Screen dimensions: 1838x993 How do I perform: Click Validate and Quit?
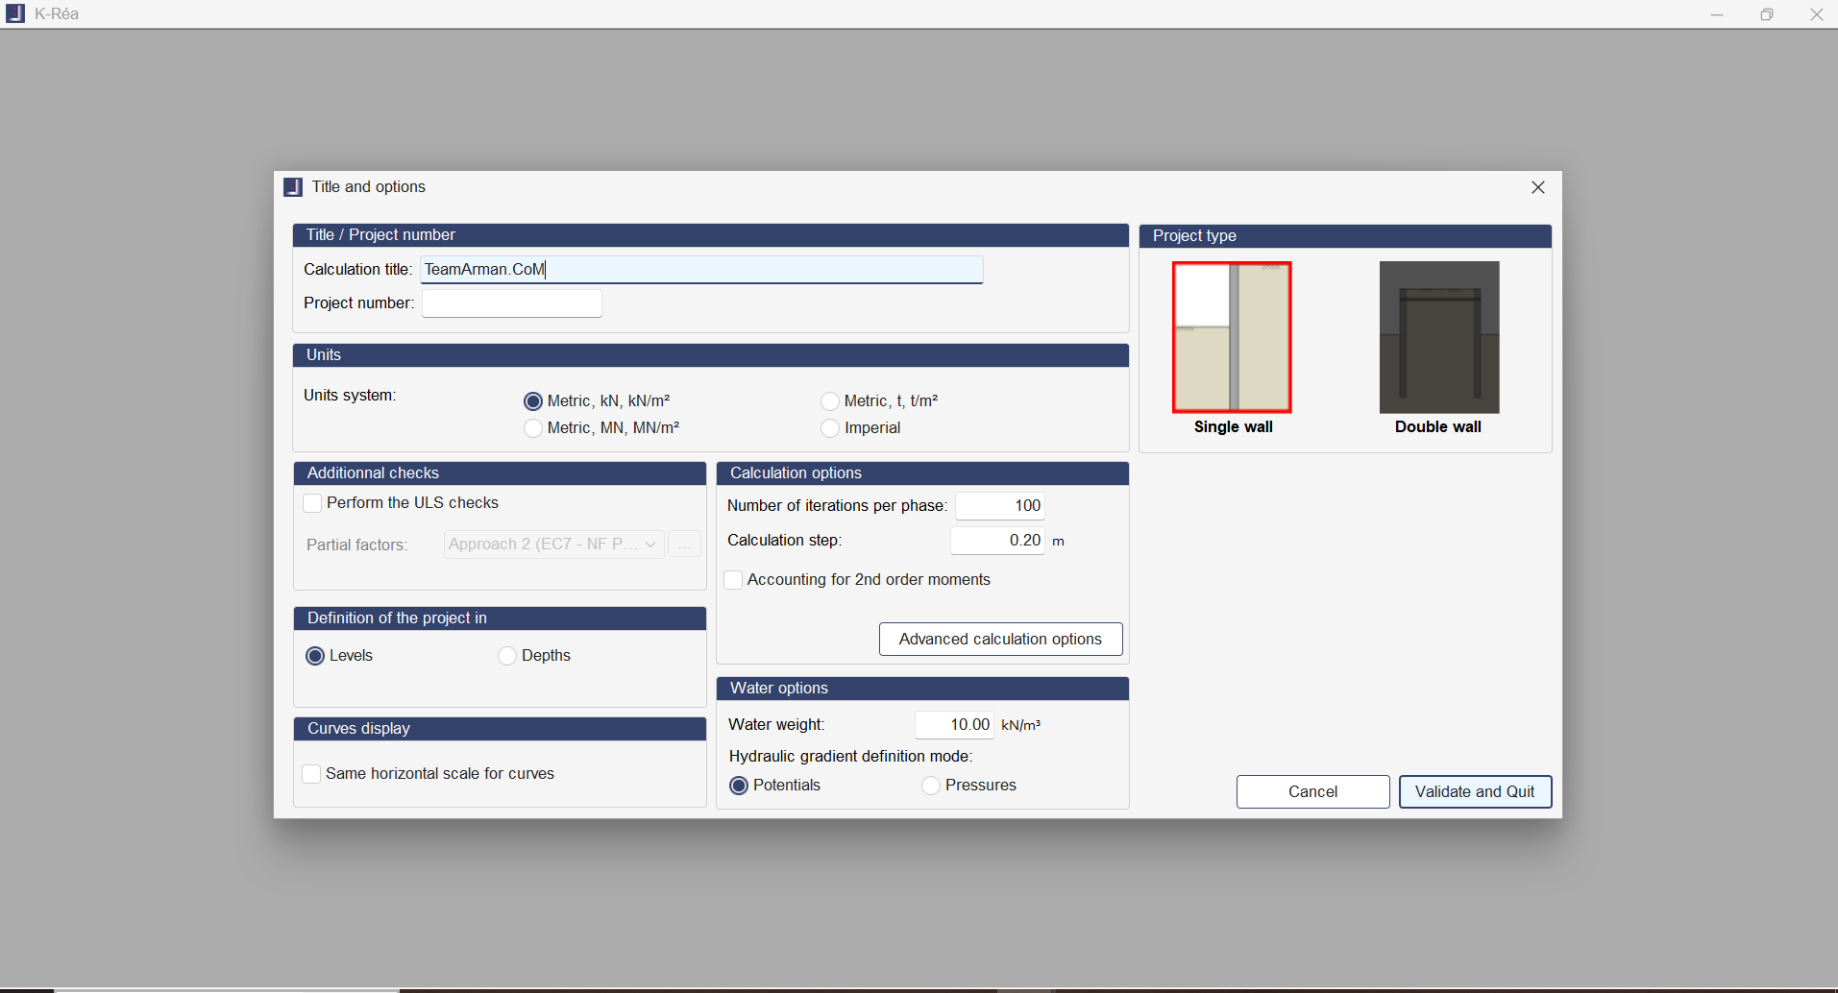1475,792
